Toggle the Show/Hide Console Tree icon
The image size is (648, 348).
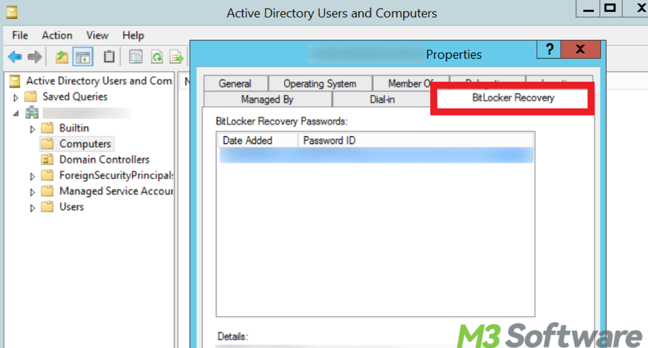(x=83, y=56)
